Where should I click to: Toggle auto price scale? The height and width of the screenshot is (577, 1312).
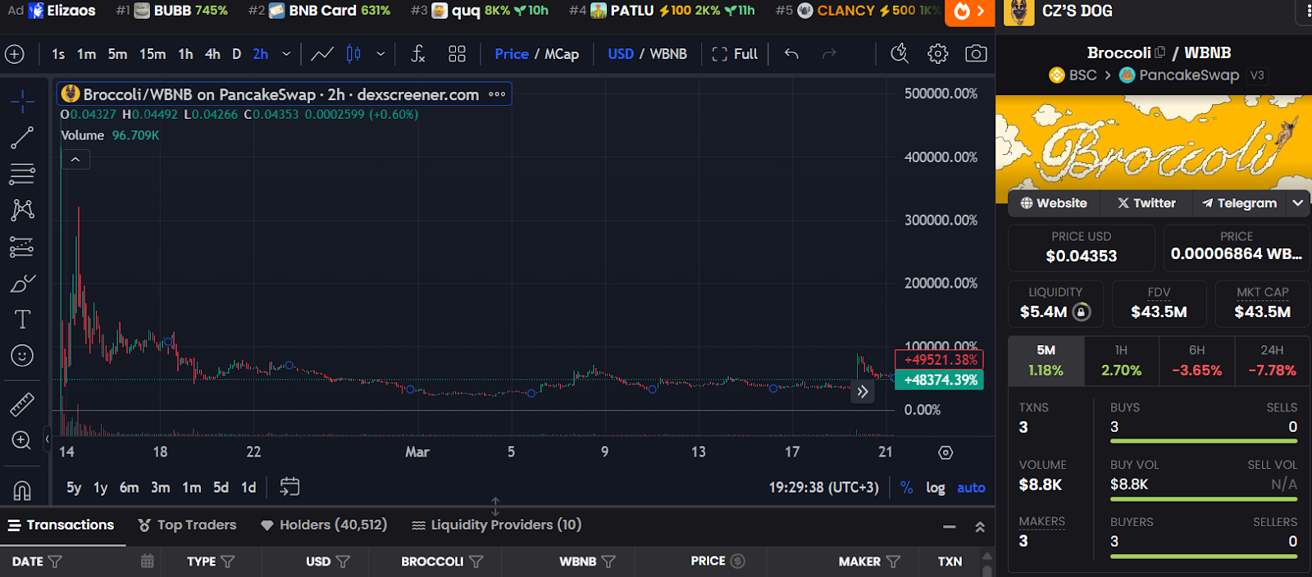pos(971,488)
